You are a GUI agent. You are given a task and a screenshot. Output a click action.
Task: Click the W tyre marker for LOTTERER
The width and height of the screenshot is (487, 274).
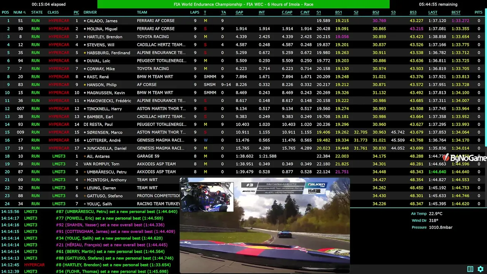click(x=205, y=140)
